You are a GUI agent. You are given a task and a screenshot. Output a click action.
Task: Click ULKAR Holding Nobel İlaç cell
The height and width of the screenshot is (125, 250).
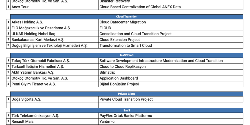pyautogui.click(x=54, y=34)
